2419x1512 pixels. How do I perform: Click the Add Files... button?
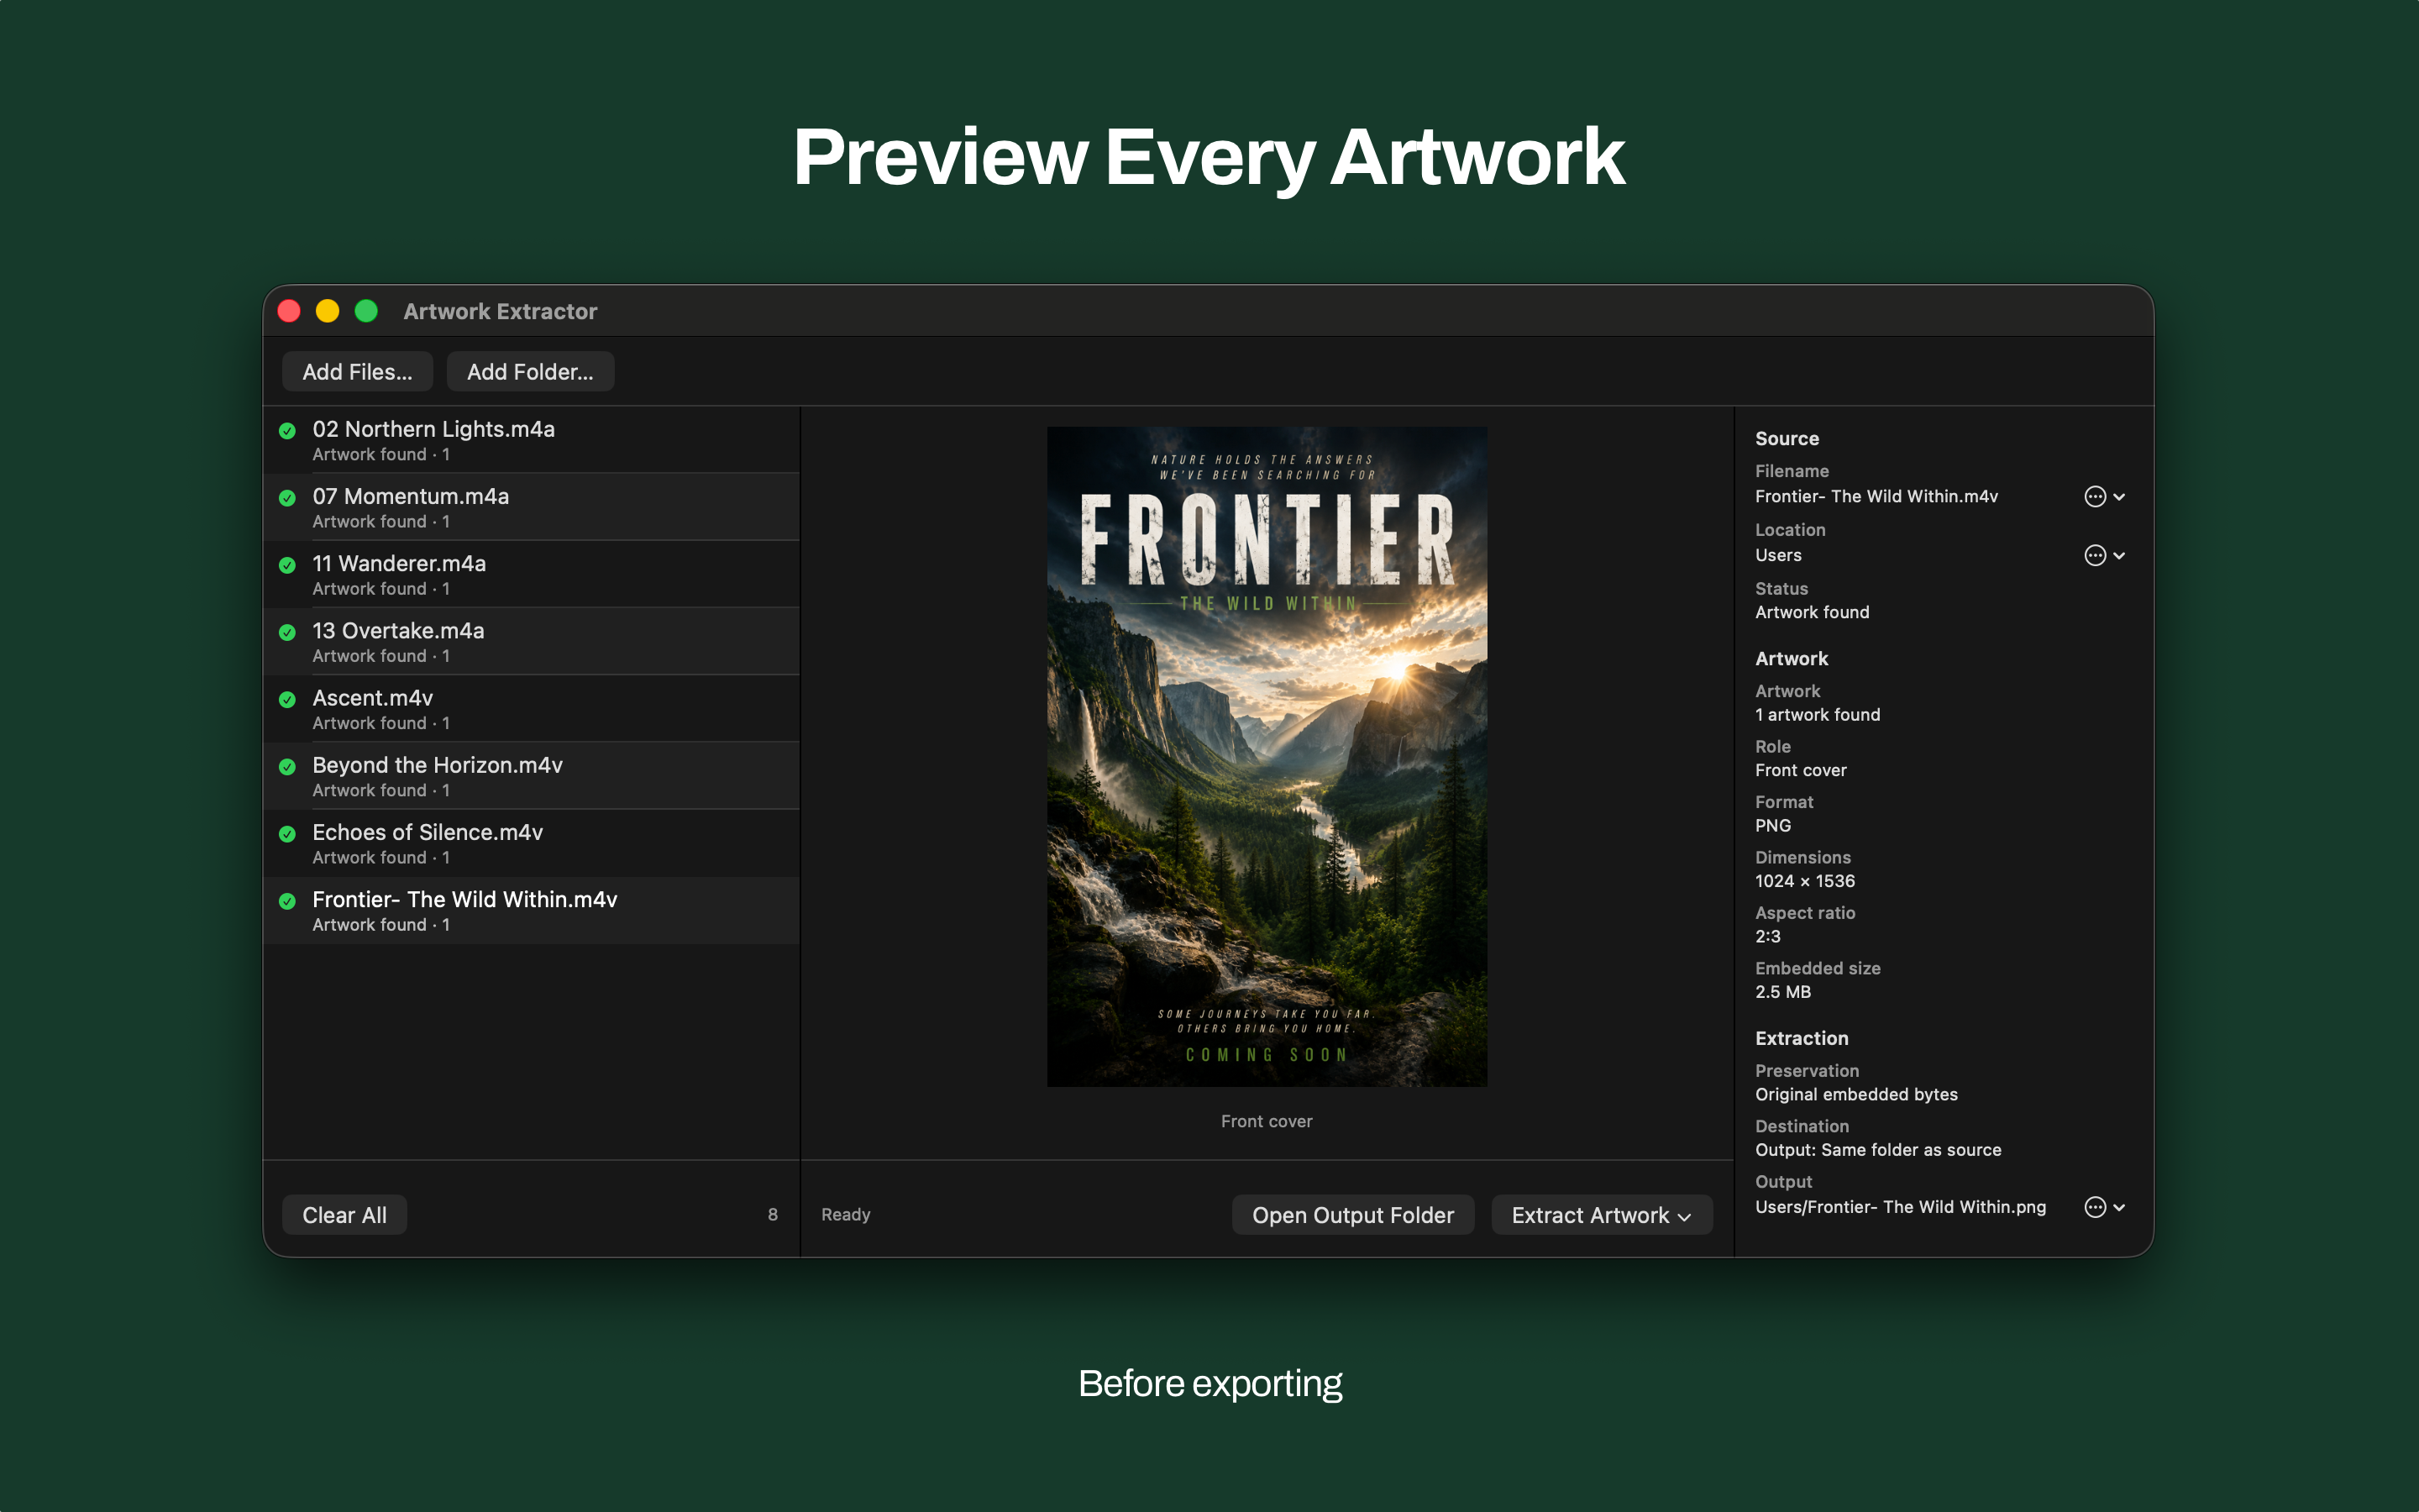(357, 371)
